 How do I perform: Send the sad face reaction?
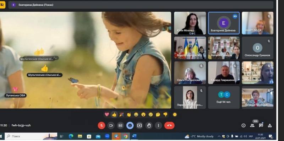151,114
